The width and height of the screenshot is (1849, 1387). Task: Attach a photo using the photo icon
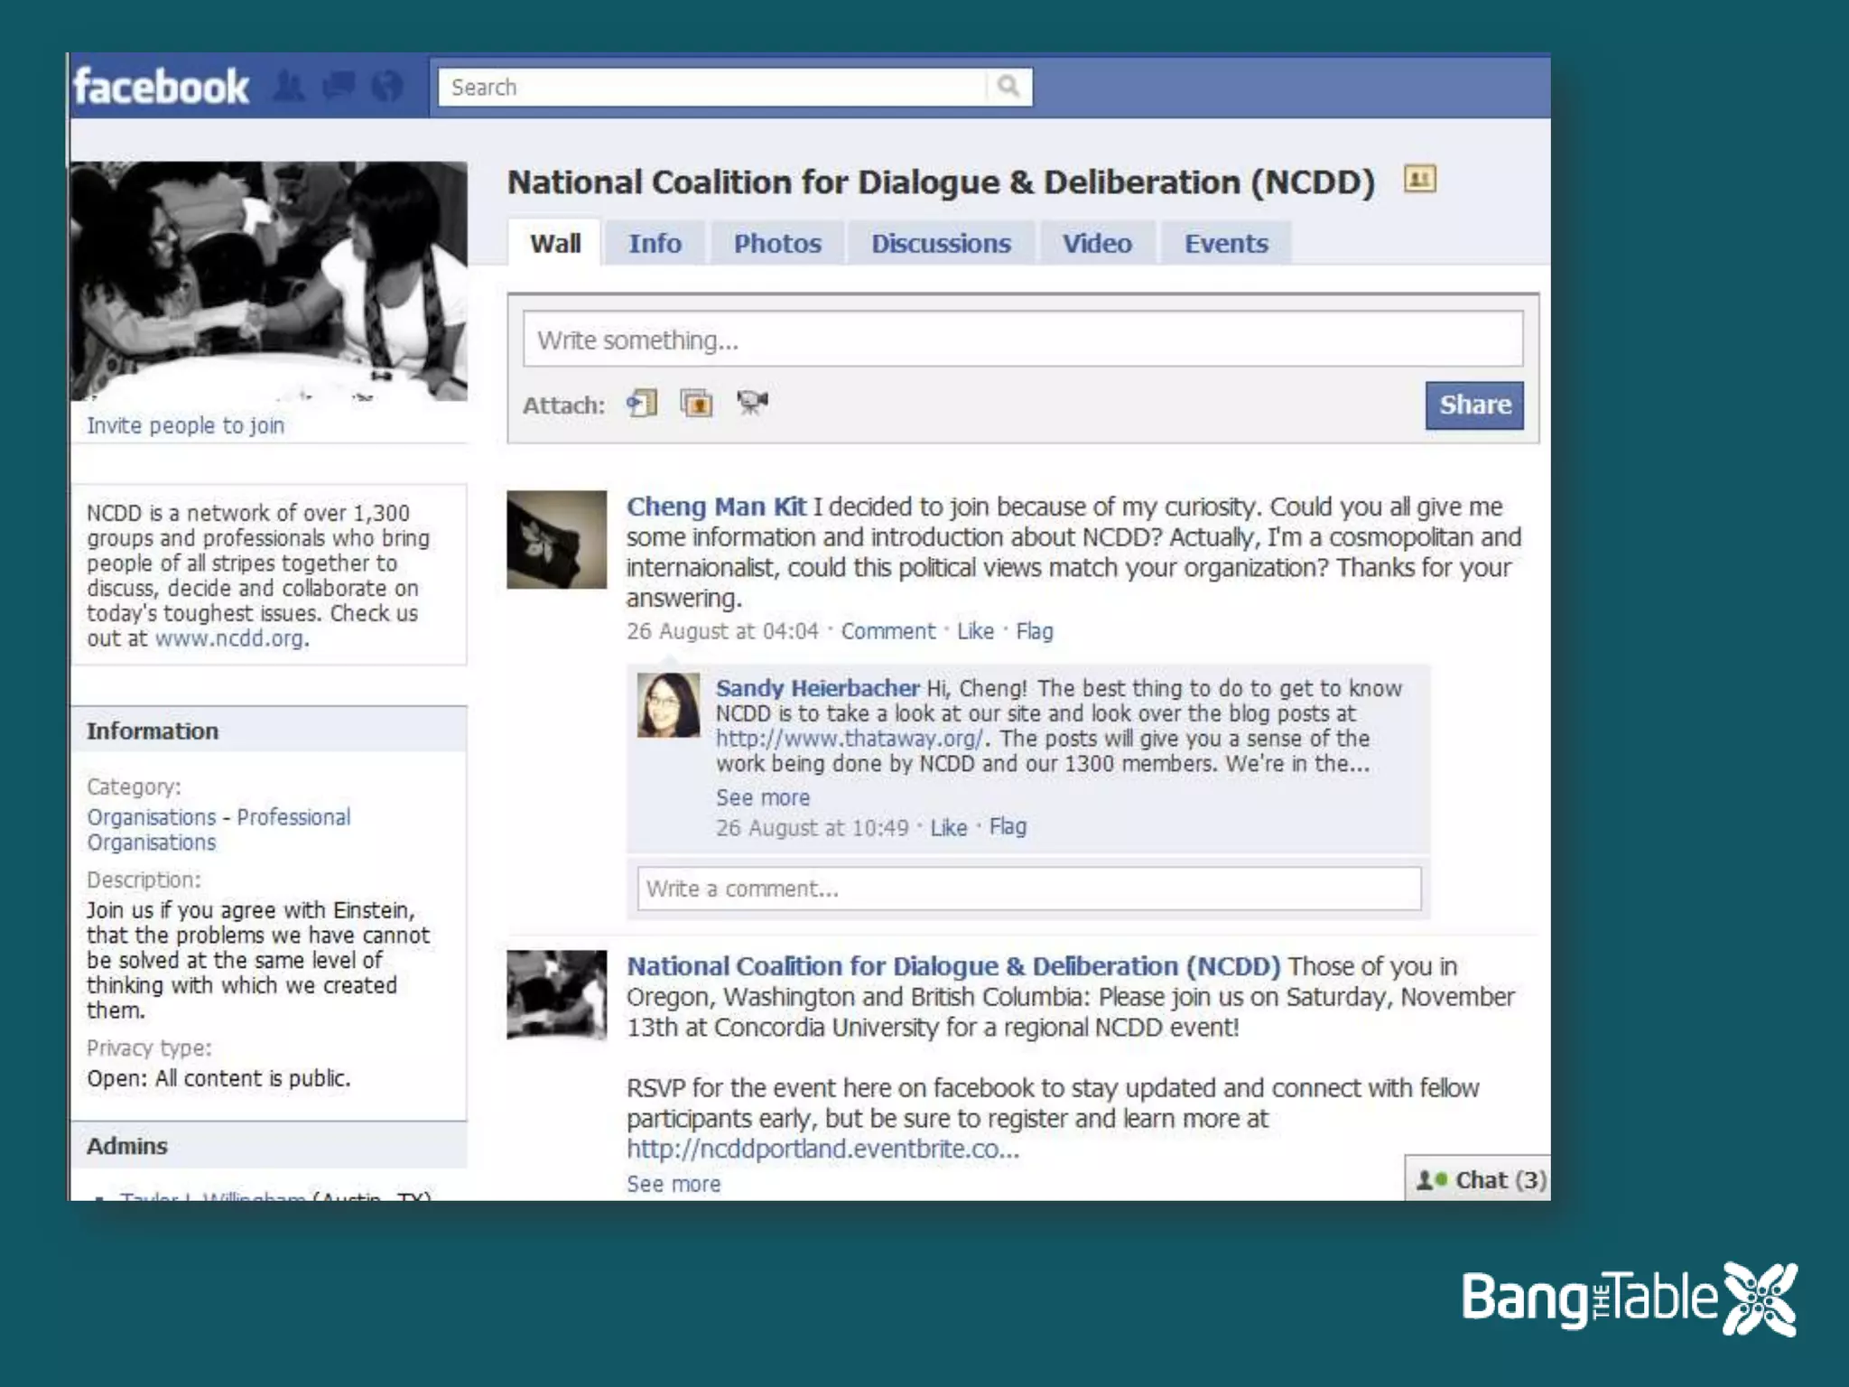click(696, 403)
